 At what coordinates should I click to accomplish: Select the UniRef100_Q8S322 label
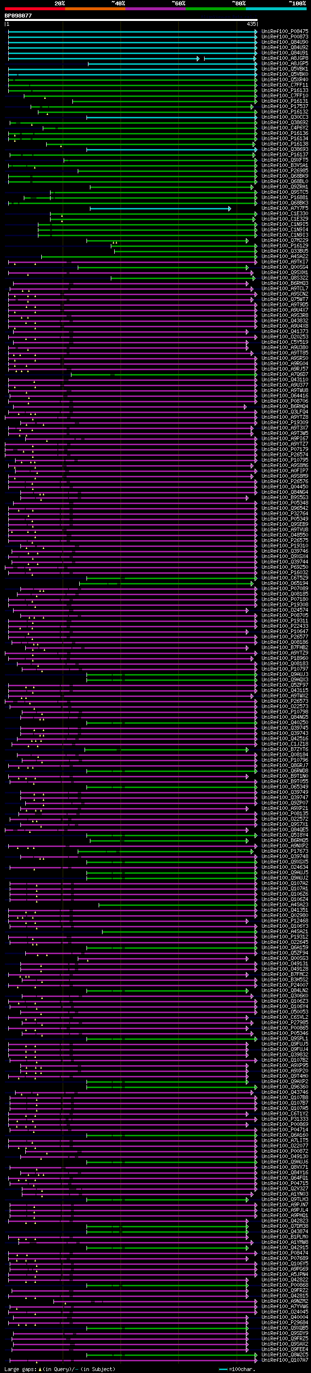click(x=285, y=278)
